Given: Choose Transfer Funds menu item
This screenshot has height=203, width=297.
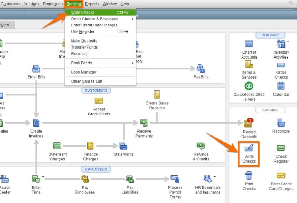Looking at the screenshot, I should (101, 47).
